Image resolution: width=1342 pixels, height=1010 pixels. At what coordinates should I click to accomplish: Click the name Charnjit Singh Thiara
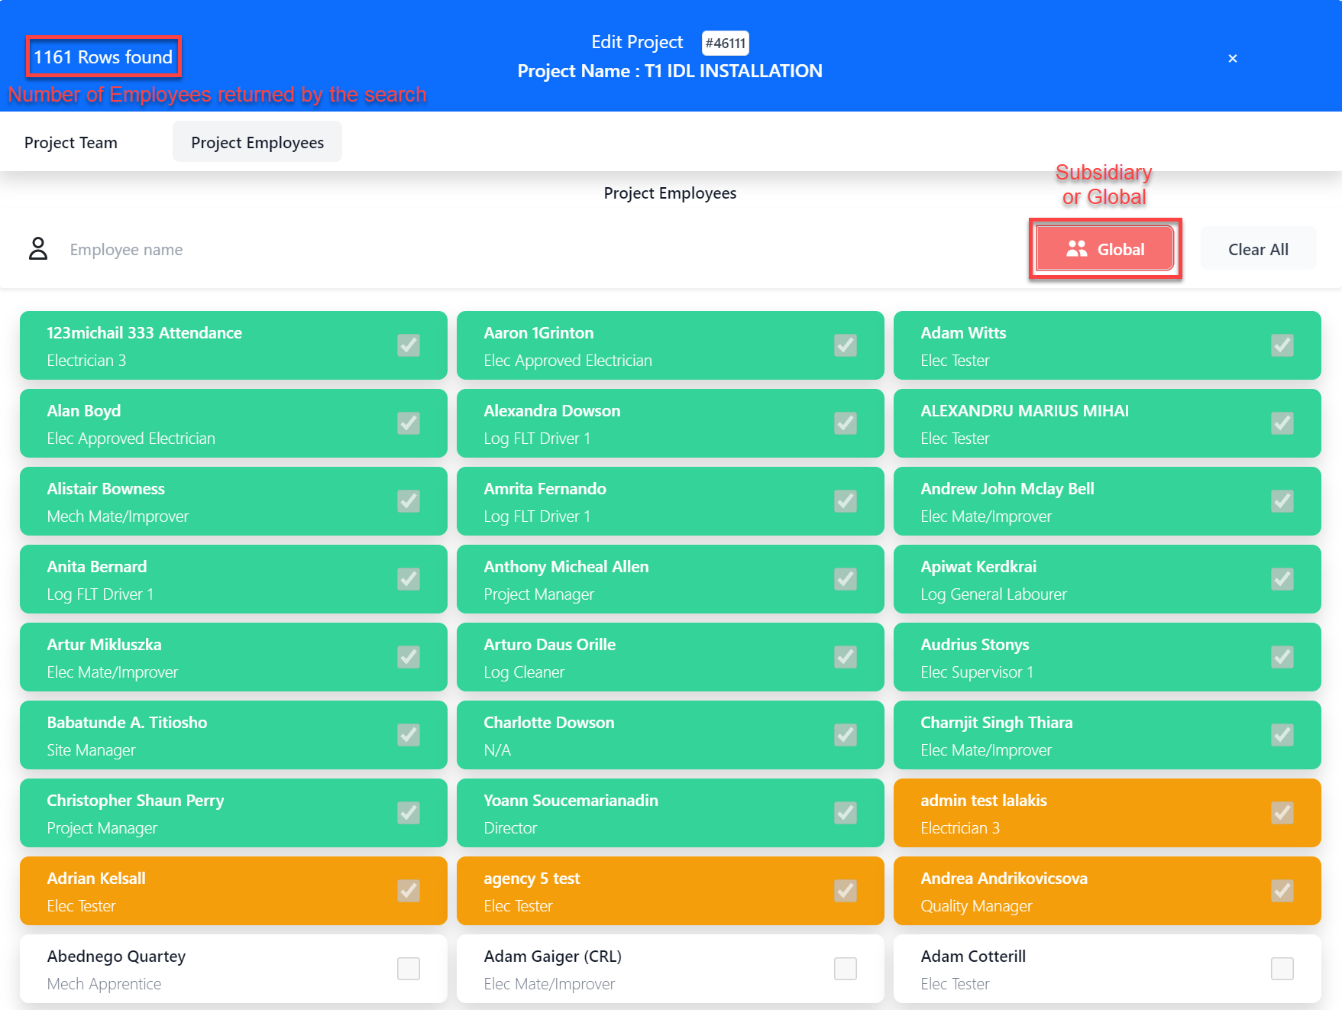coord(997,723)
